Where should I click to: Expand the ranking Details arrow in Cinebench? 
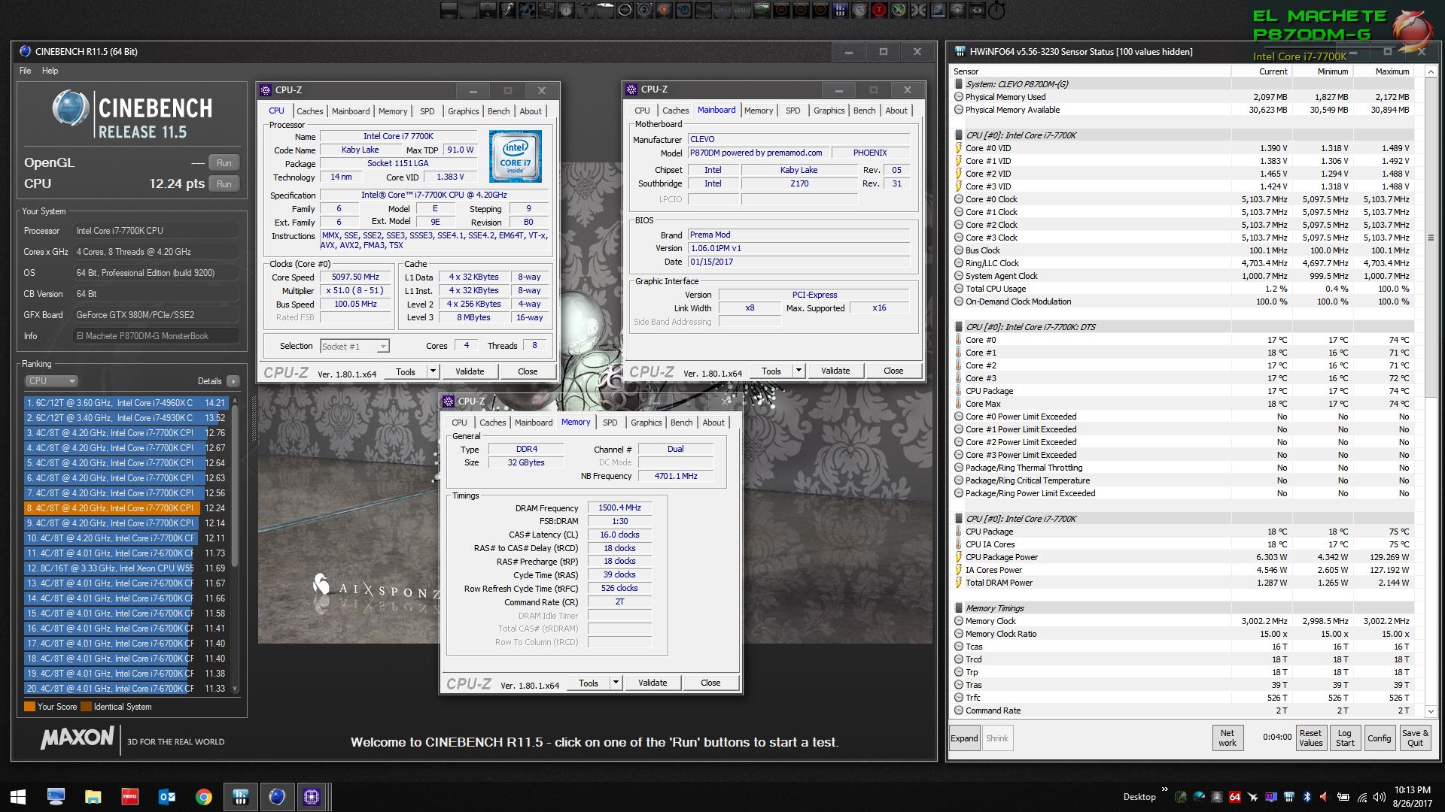click(x=233, y=381)
